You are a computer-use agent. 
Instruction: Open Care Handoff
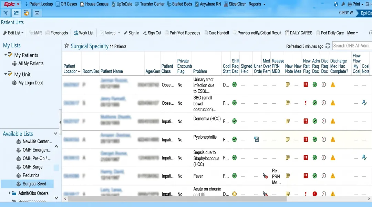pyautogui.click(x=216, y=33)
